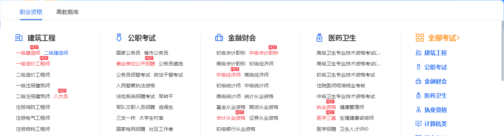Open the 一级建造师 link
Image resolution: width=504 pixels, height=136 pixels.
(28, 53)
